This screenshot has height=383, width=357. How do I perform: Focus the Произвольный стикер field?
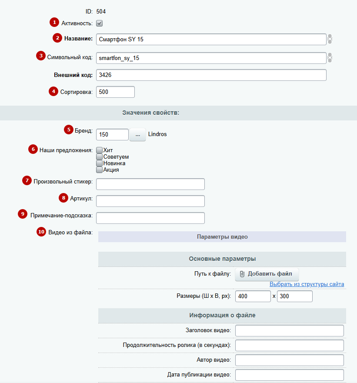click(x=150, y=184)
